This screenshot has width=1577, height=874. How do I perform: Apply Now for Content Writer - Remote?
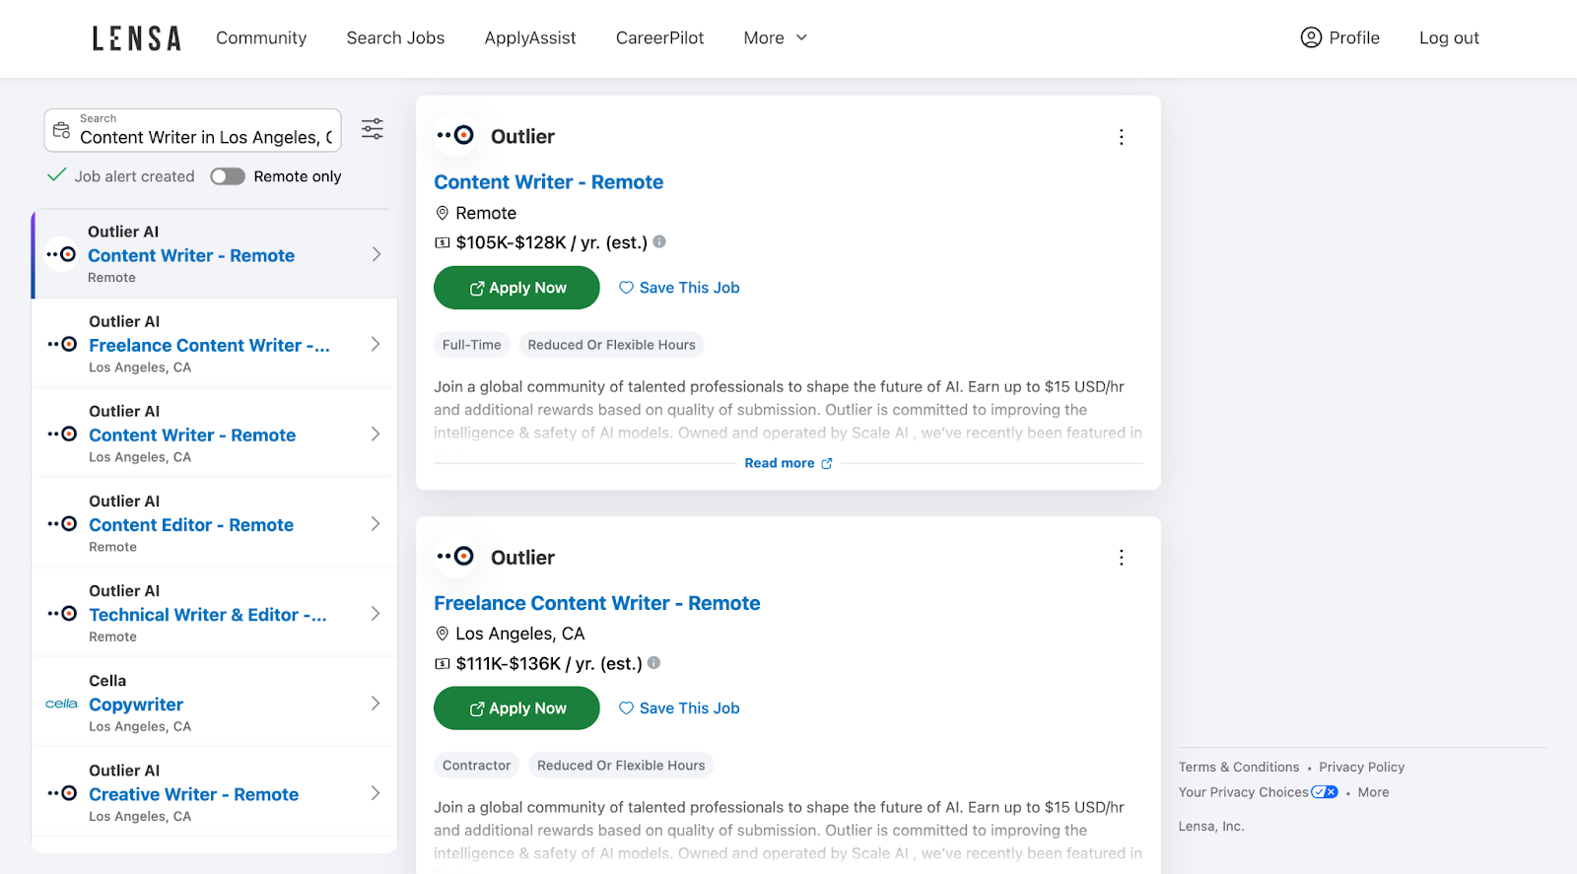516,288
